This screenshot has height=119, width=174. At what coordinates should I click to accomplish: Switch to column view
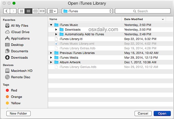(35, 11)
